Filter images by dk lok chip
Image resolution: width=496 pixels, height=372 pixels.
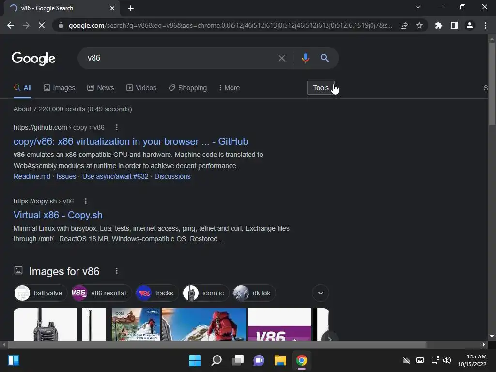[x=254, y=293]
